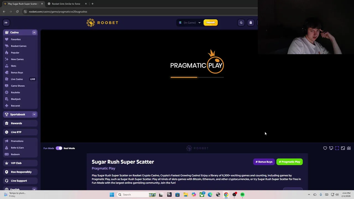Open Xbox app from the taskbar
This screenshot has width=354, height=199.
(x=202, y=195)
